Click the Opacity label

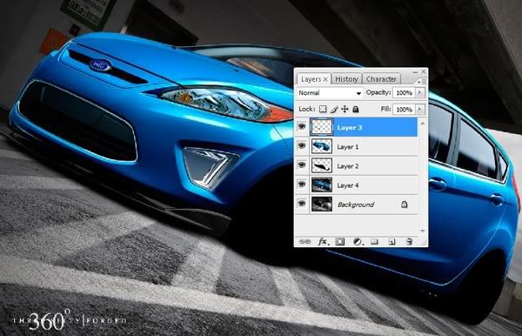[x=378, y=92]
